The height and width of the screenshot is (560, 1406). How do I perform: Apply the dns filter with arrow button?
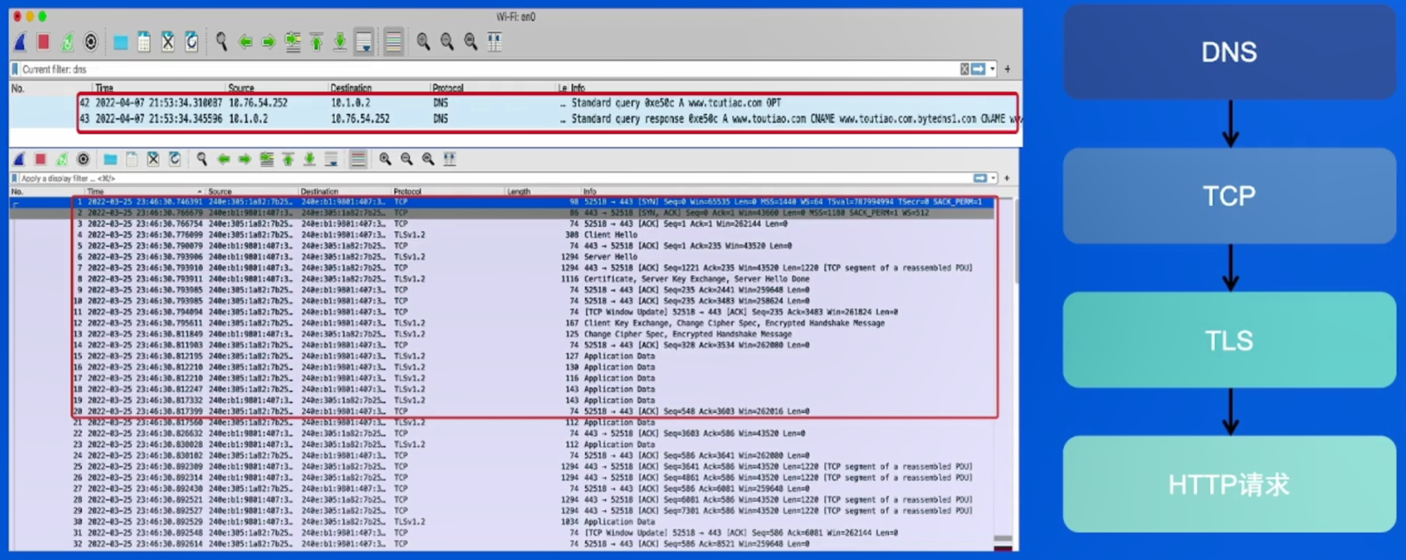979,70
